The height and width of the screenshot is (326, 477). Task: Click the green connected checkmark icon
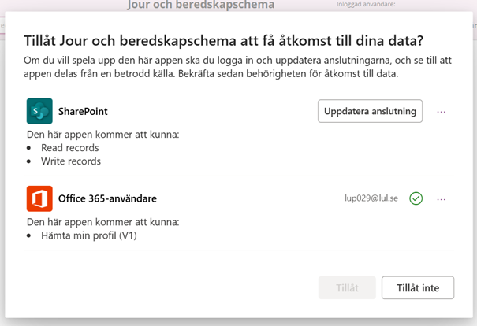tap(416, 198)
